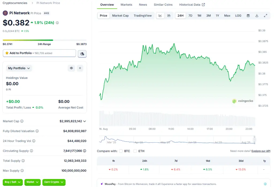The image size is (274, 187).
Task: Open the Wallet dropdown
Action: (32, 182)
